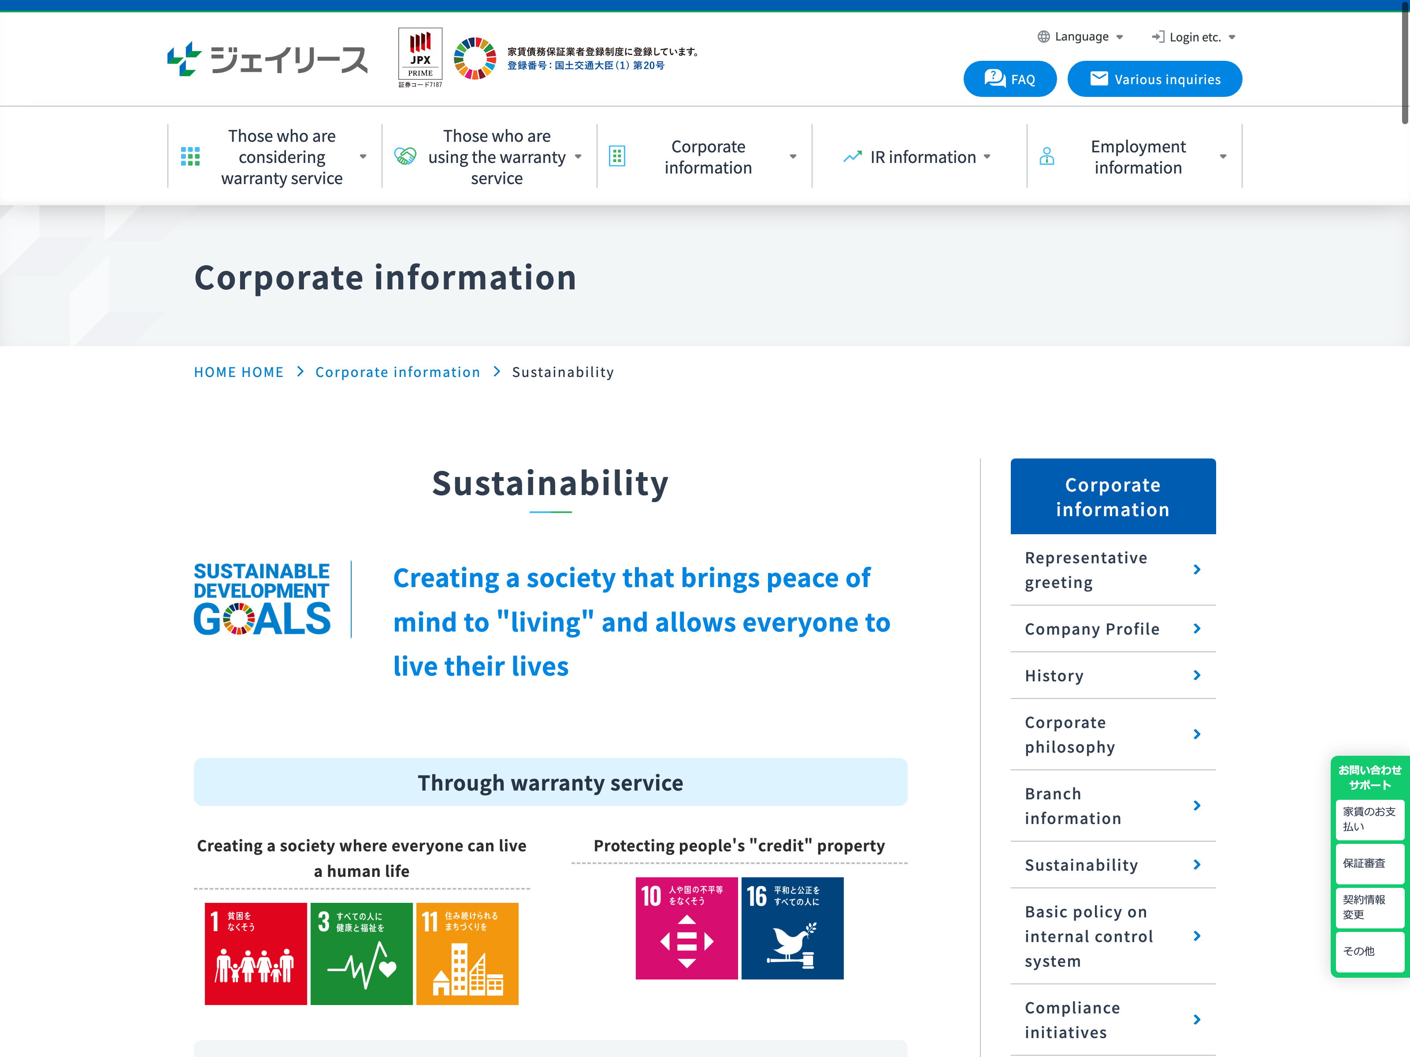Screen dimensions: 1410x1057
Task: Click the Various inquiries button
Action: [1154, 79]
